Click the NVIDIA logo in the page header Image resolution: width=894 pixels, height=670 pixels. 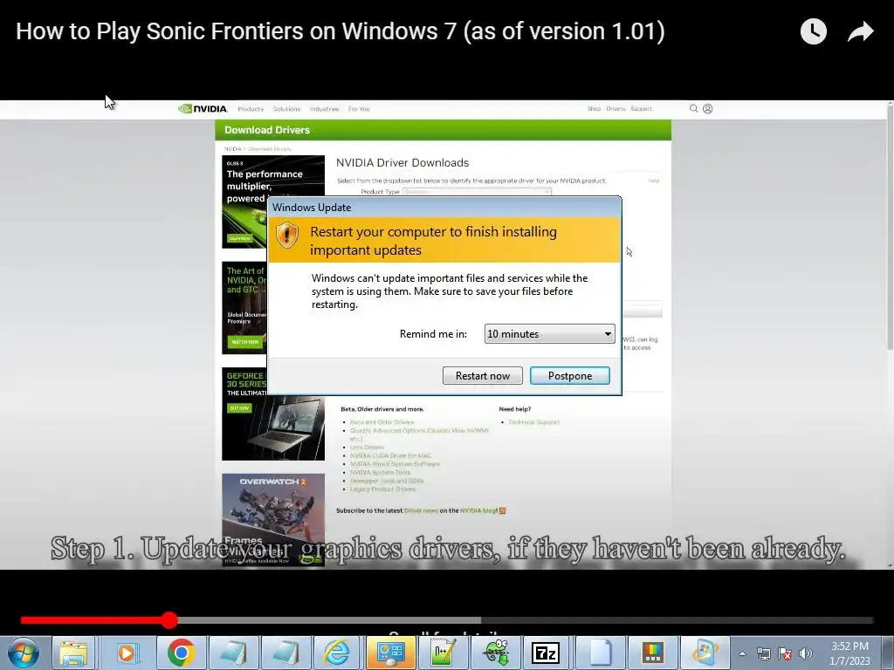[x=203, y=109]
